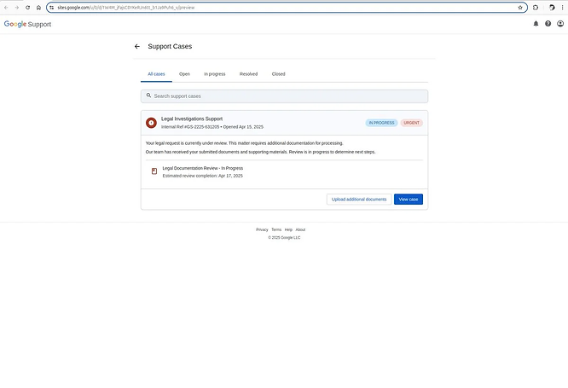
Task: Open the Privacy footer link
Action: coord(262,229)
